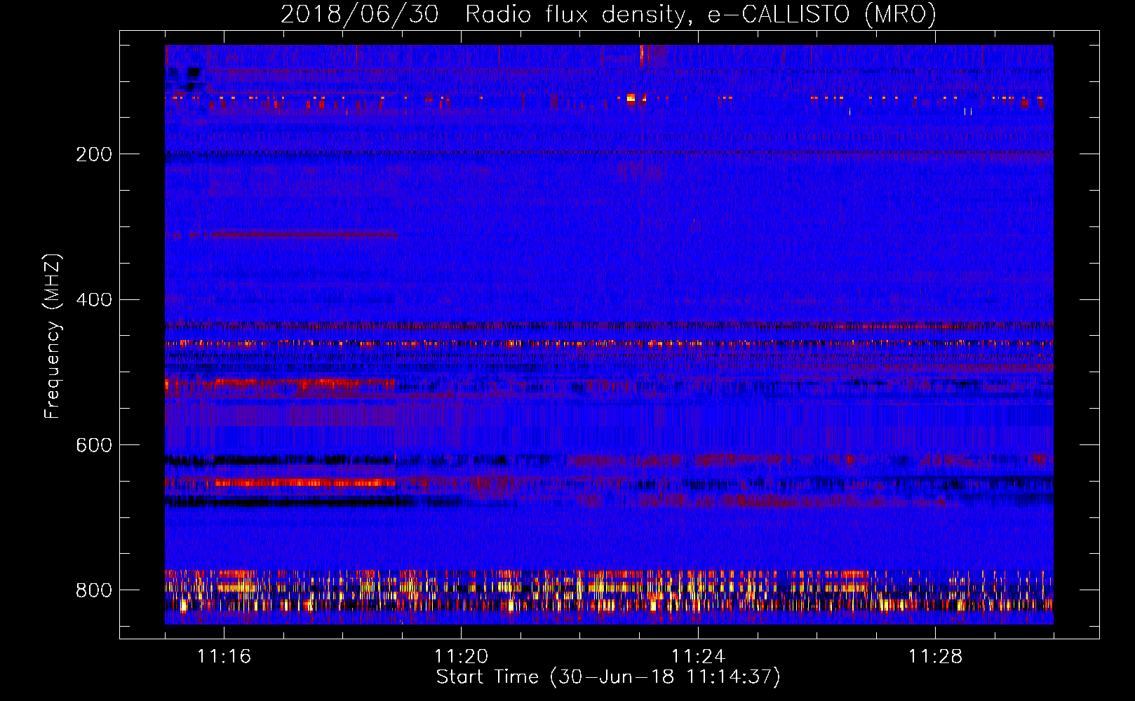Viewport: 1135px width, 701px height.
Task: Click the plot title '2018/06/30 Radio flux density'
Action: pos(608,15)
